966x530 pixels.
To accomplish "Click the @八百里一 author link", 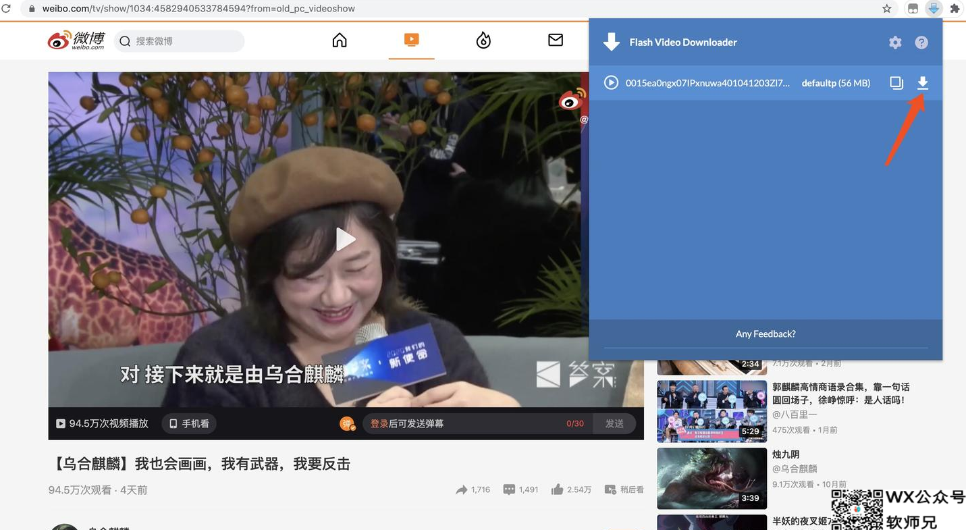I will point(795,415).
